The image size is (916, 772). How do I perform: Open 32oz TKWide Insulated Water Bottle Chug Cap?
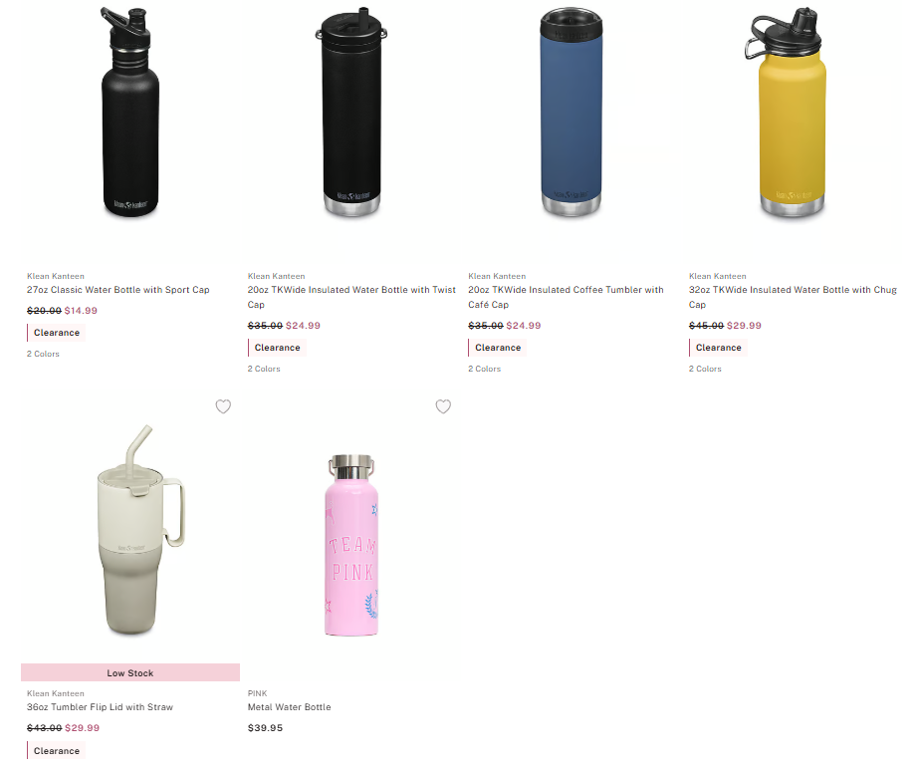[x=793, y=297]
